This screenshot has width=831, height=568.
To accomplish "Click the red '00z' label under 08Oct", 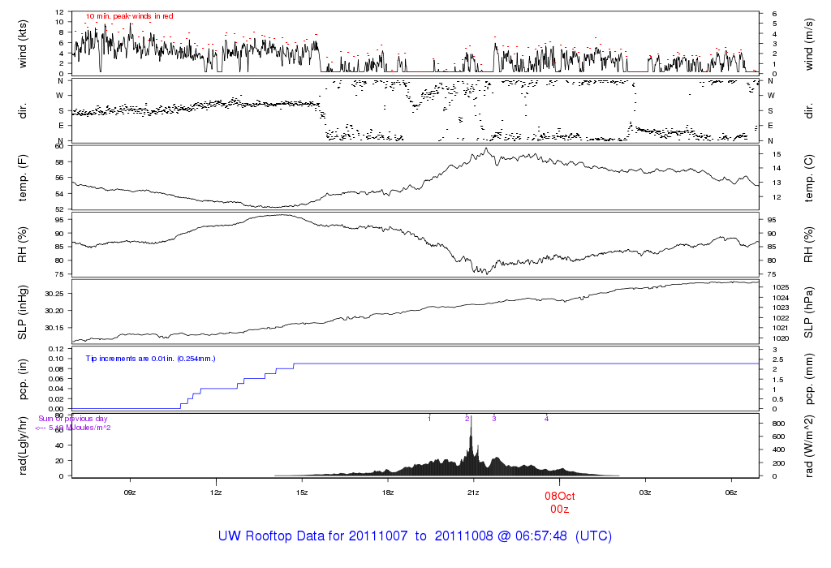I will 560,510.
